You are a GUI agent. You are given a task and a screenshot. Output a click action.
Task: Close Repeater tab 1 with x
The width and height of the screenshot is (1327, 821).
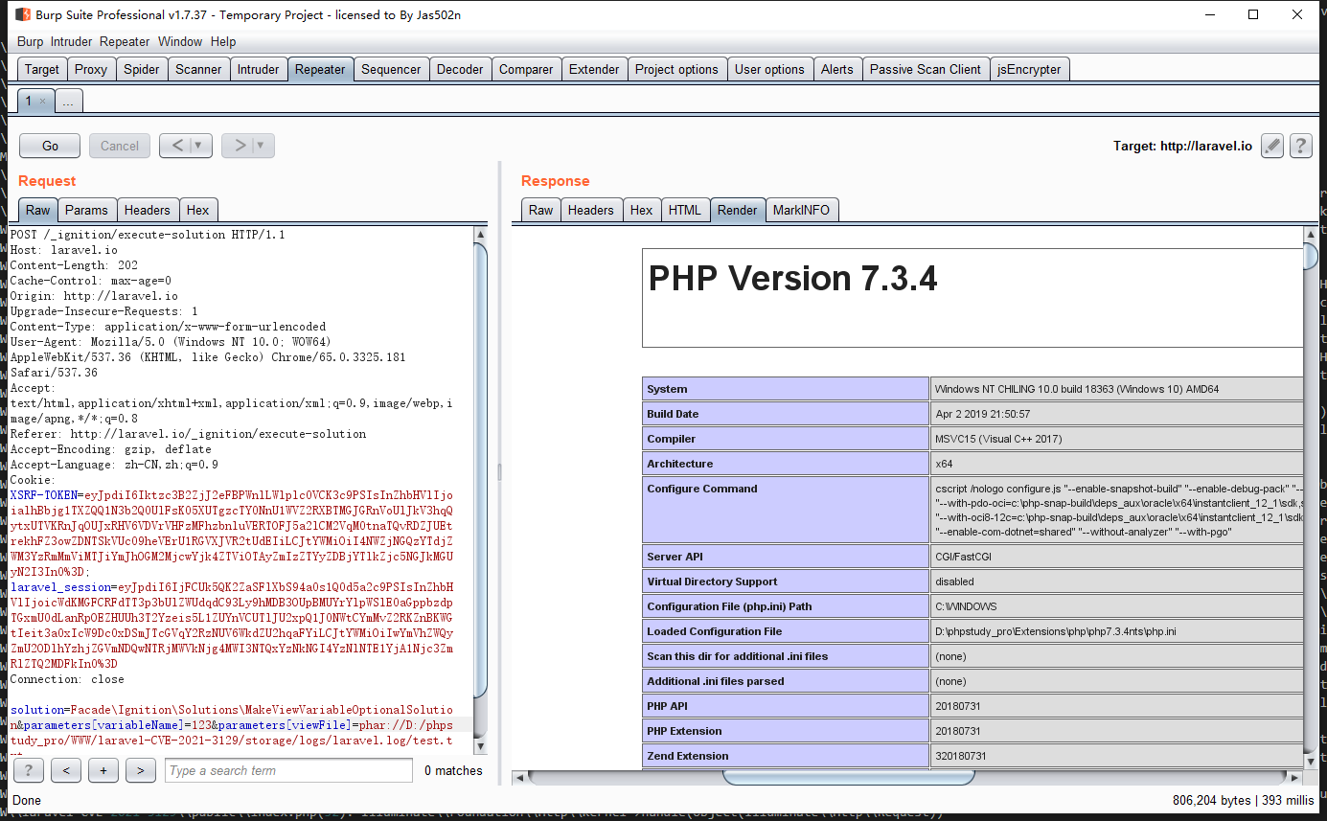click(42, 101)
